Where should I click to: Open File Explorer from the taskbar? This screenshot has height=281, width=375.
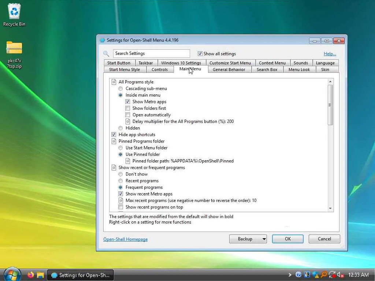pyautogui.click(x=40, y=275)
